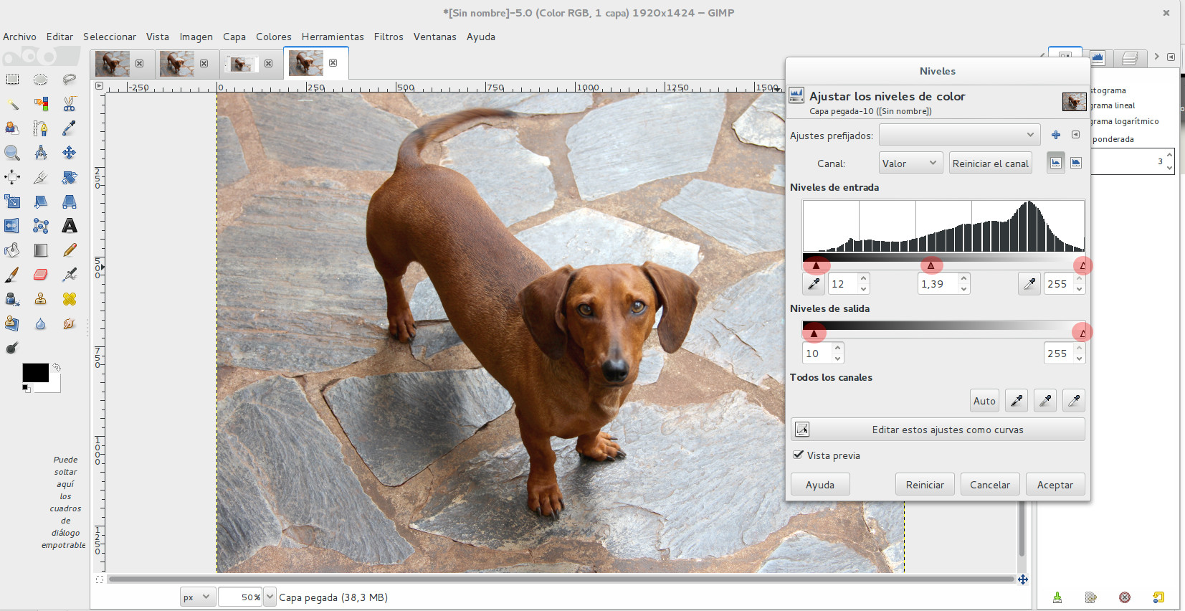The height and width of the screenshot is (611, 1185).
Task: Click Reiniciar button at dialog bottom
Action: point(925,485)
